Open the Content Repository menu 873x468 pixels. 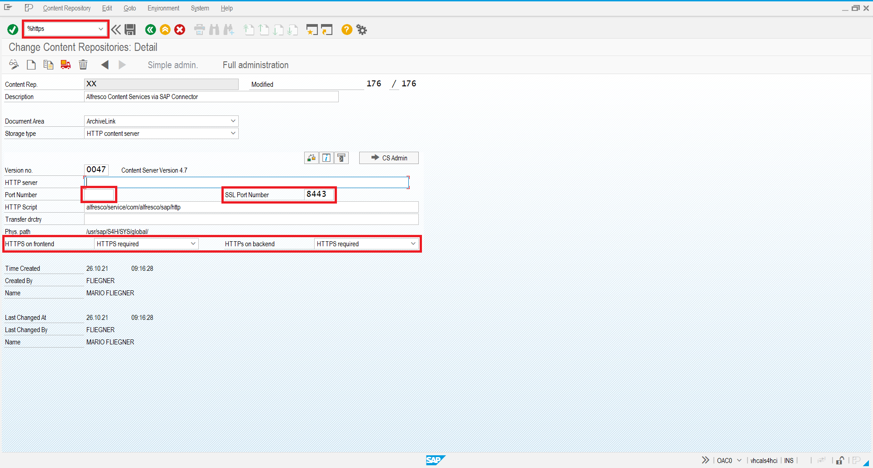click(x=66, y=8)
